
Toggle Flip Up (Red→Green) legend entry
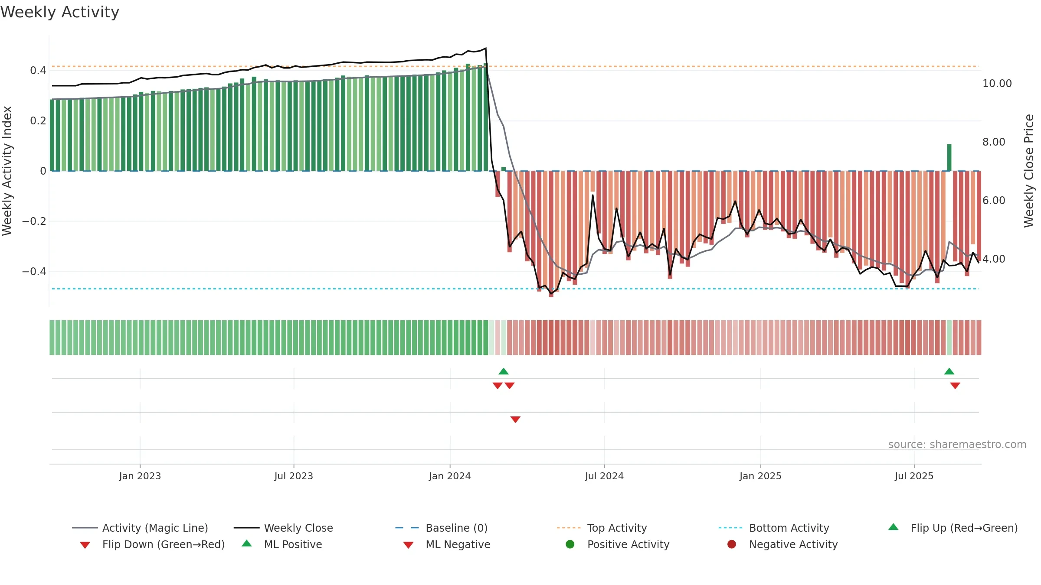click(953, 528)
